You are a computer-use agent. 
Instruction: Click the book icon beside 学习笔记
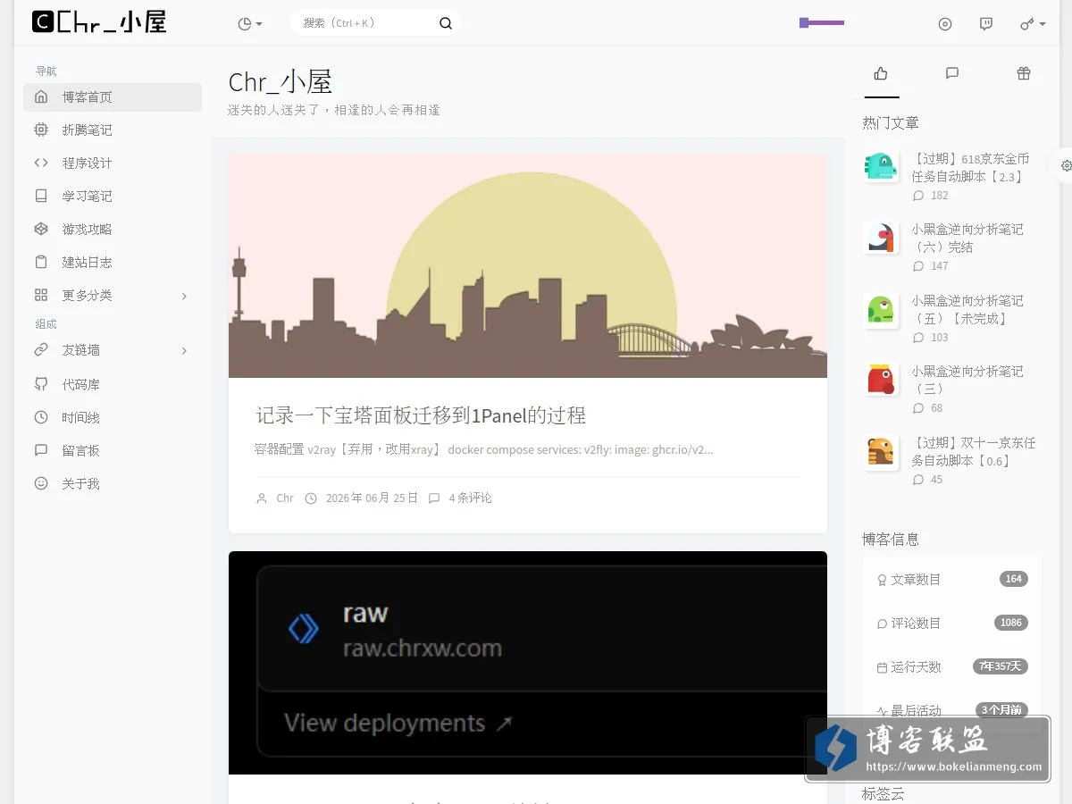[41, 196]
